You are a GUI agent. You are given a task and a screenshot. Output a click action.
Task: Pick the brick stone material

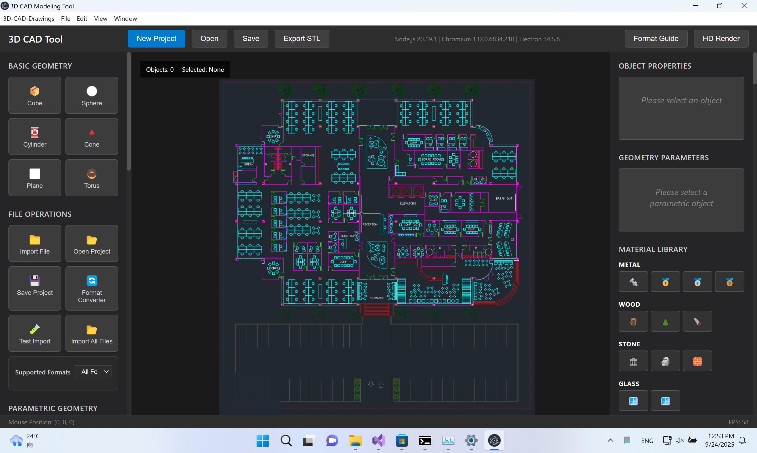click(x=697, y=361)
